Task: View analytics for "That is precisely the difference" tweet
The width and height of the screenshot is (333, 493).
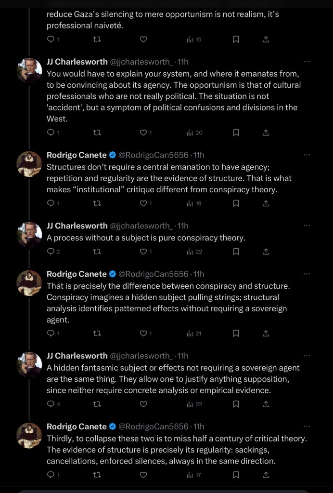Action: click(x=190, y=333)
